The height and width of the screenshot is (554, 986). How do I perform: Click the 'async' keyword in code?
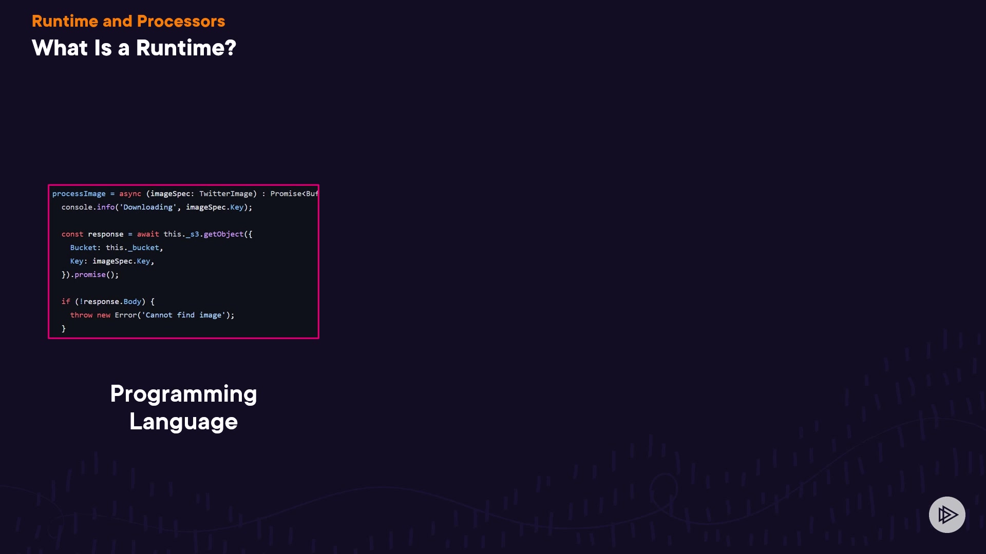(x=130, y=194)
